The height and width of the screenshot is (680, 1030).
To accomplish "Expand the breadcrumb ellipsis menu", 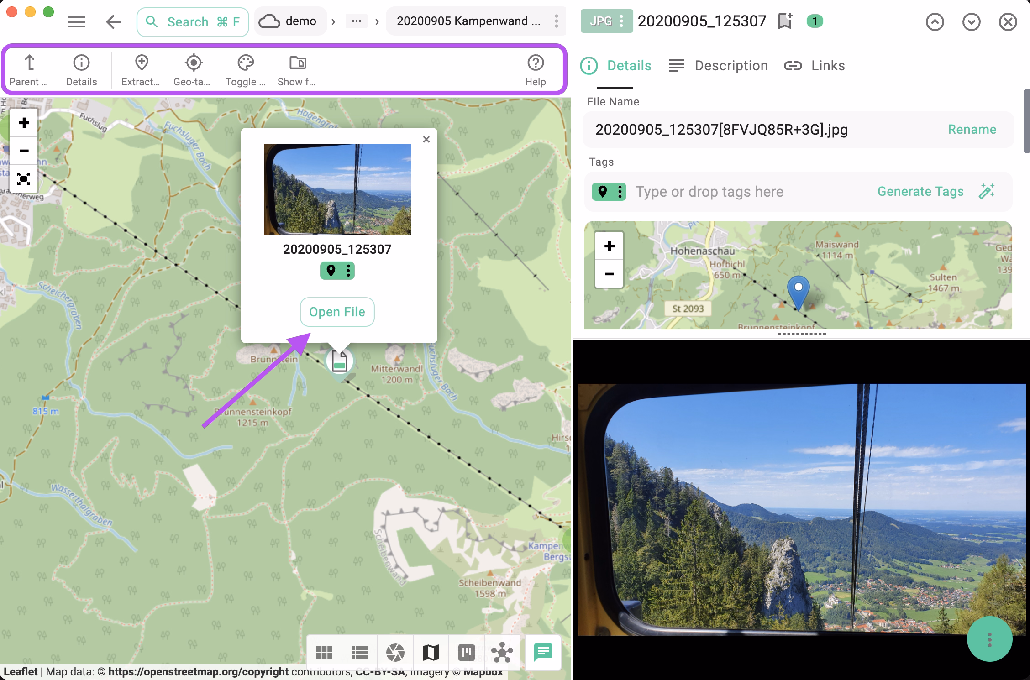I will 357,21.
